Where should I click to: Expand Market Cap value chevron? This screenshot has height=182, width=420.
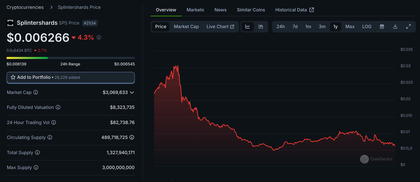[x=132, y=93]
